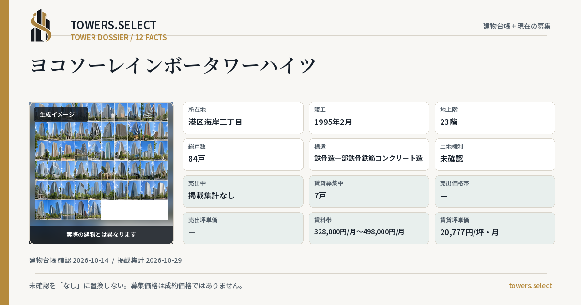Select the 売出坪単価 card
This screenshot has width=581, height=305.
[x=243, y=228]
